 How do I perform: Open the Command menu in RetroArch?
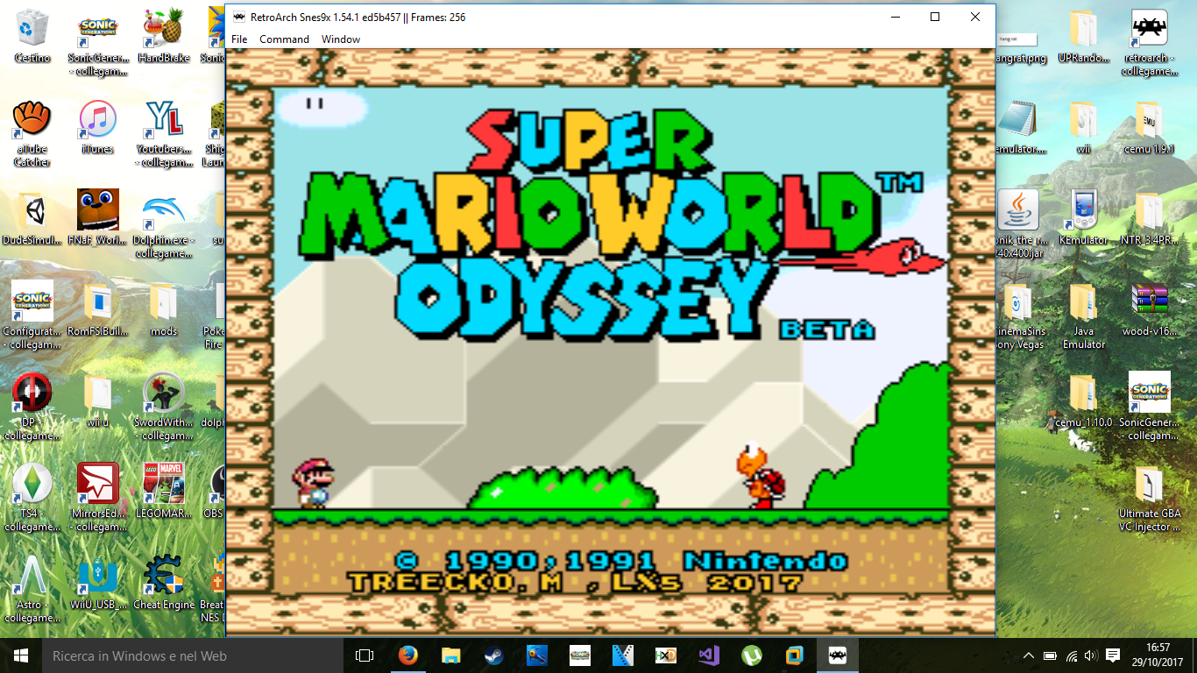pos(284,39)
